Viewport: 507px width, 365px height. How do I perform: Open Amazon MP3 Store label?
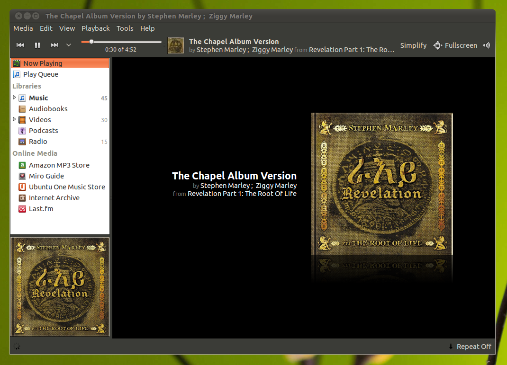59,165
